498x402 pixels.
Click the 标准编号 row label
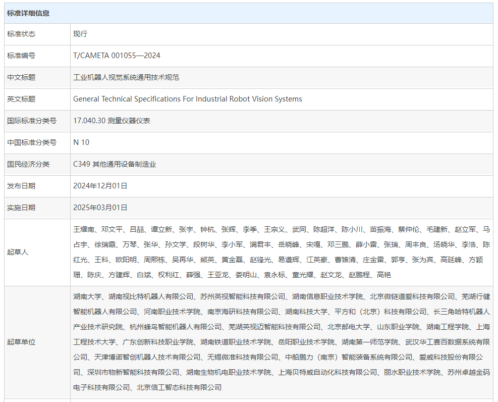click(x=21, y=56)
